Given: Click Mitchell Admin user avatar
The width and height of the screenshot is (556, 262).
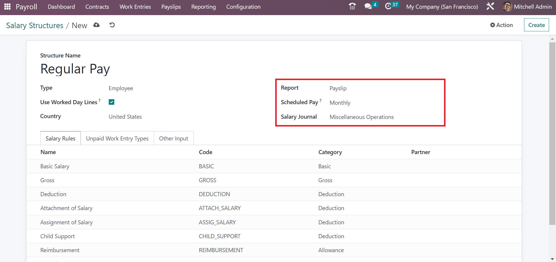Looking at the screenshot, I should [x=507, y=7].
